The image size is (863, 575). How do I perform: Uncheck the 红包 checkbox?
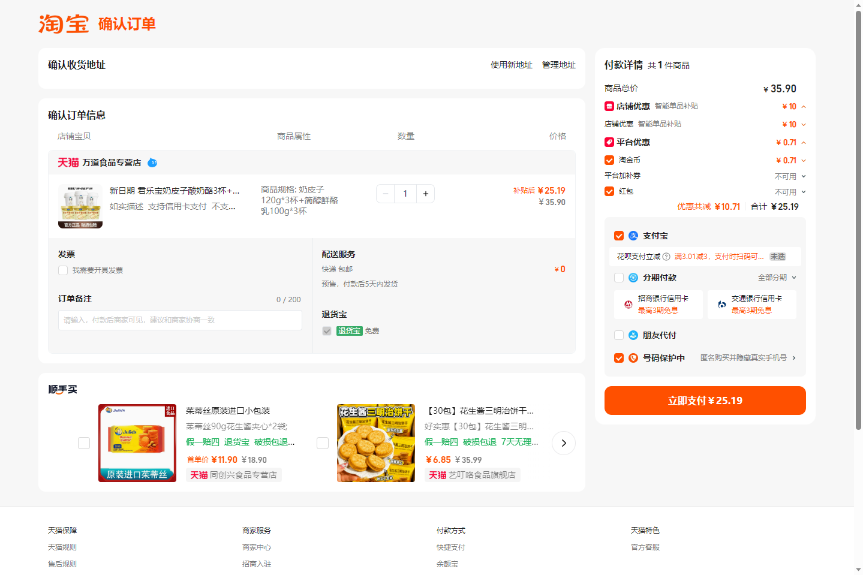coord(609,191)
